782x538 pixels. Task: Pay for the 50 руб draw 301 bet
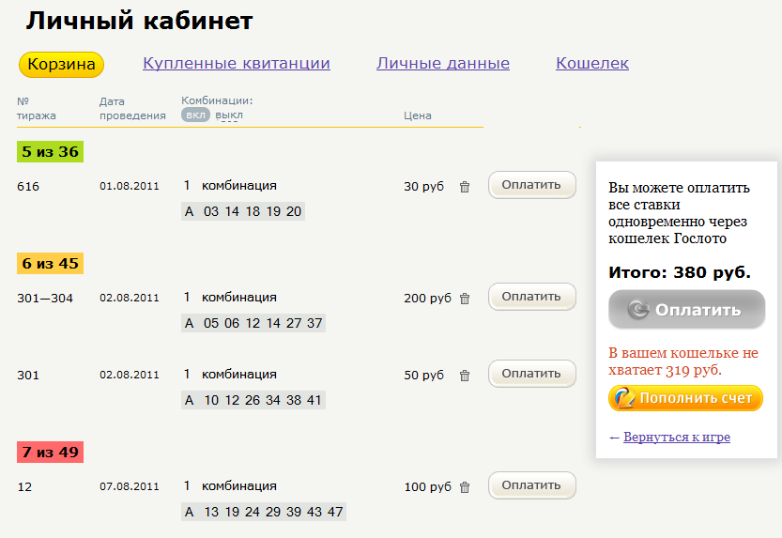coord(531,374)
